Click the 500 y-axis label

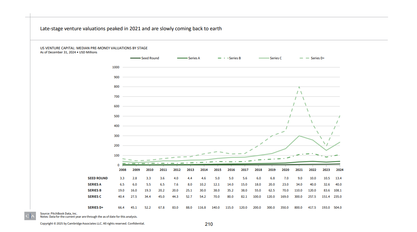117,116
